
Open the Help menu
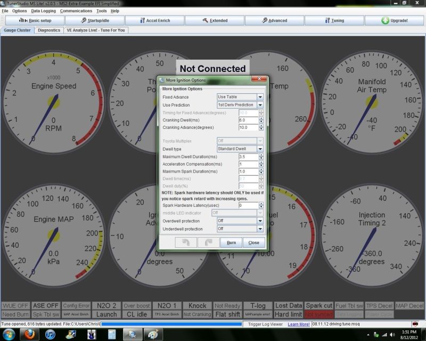pos(115,11)
